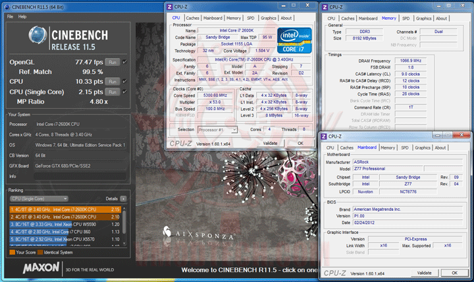Click the Identical System legend swatch
Viewport: 474px width, 282px height.
pos(40,252)
